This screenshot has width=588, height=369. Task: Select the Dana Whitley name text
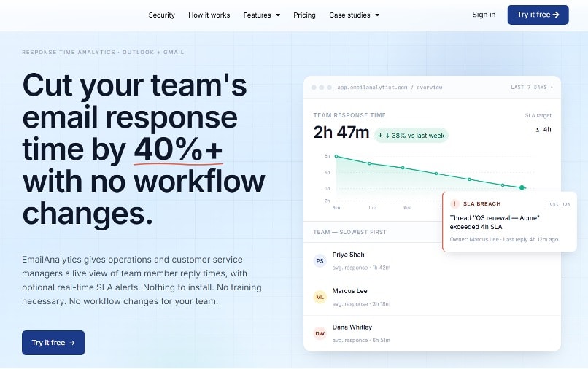coord(352,327)
